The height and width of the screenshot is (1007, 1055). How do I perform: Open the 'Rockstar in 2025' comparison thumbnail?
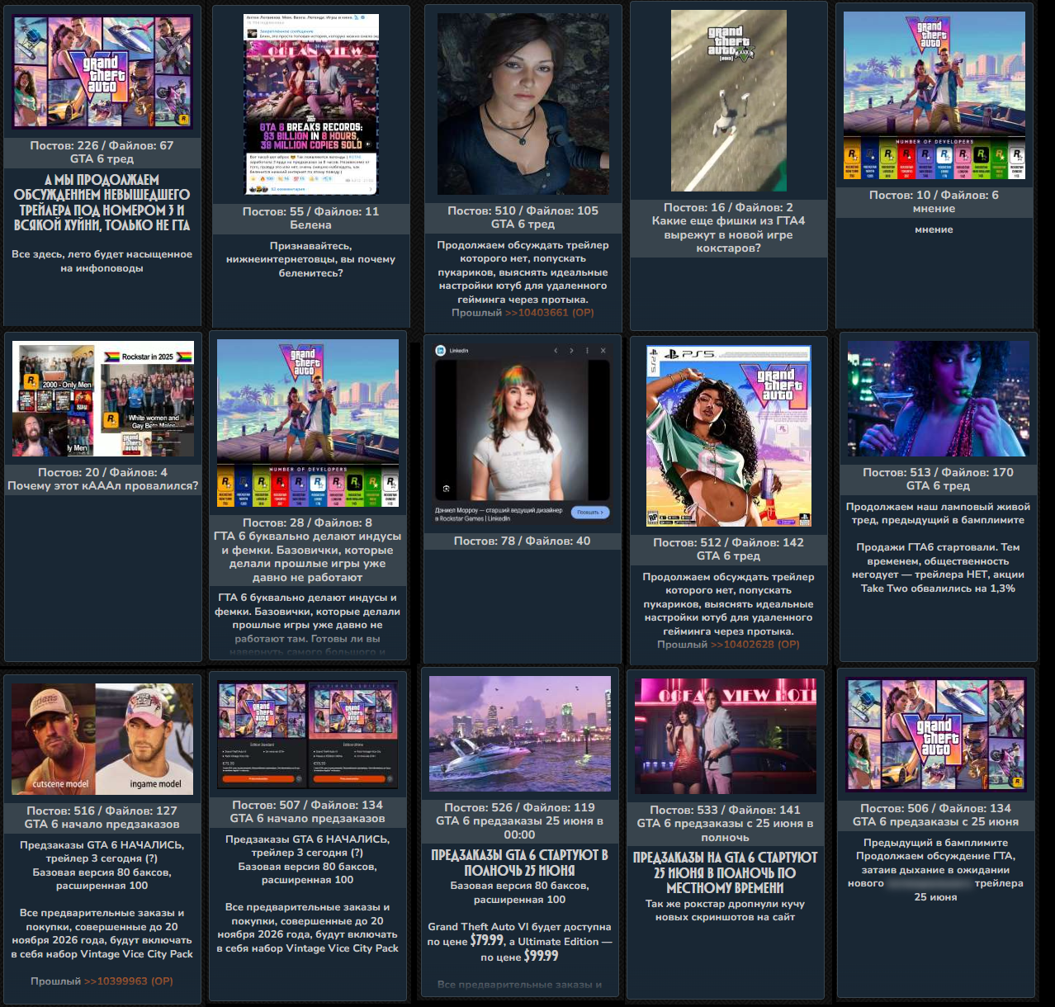[x=103, y=399]
